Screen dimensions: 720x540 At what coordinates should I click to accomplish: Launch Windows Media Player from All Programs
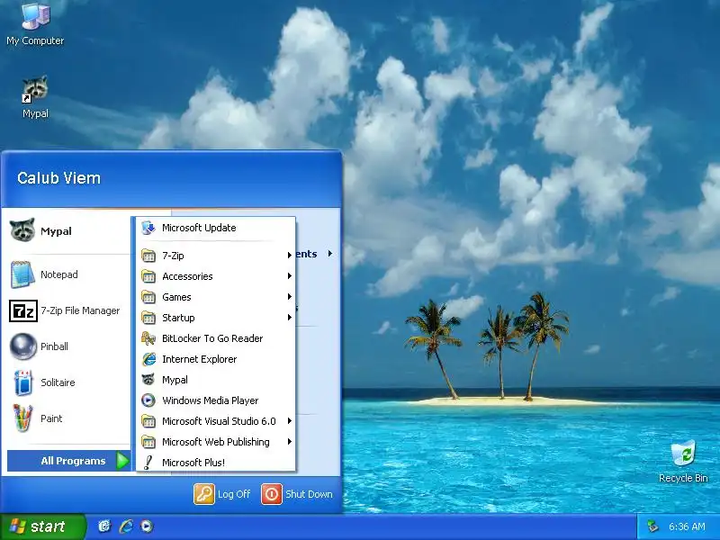(x=216, y=400)
